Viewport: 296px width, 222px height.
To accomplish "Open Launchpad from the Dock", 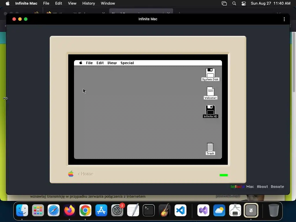I will pyautogui.click(x=38, y=210).
